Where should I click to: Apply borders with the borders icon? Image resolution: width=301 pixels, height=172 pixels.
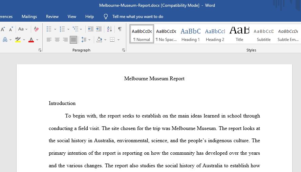click(x=112, y=40)
